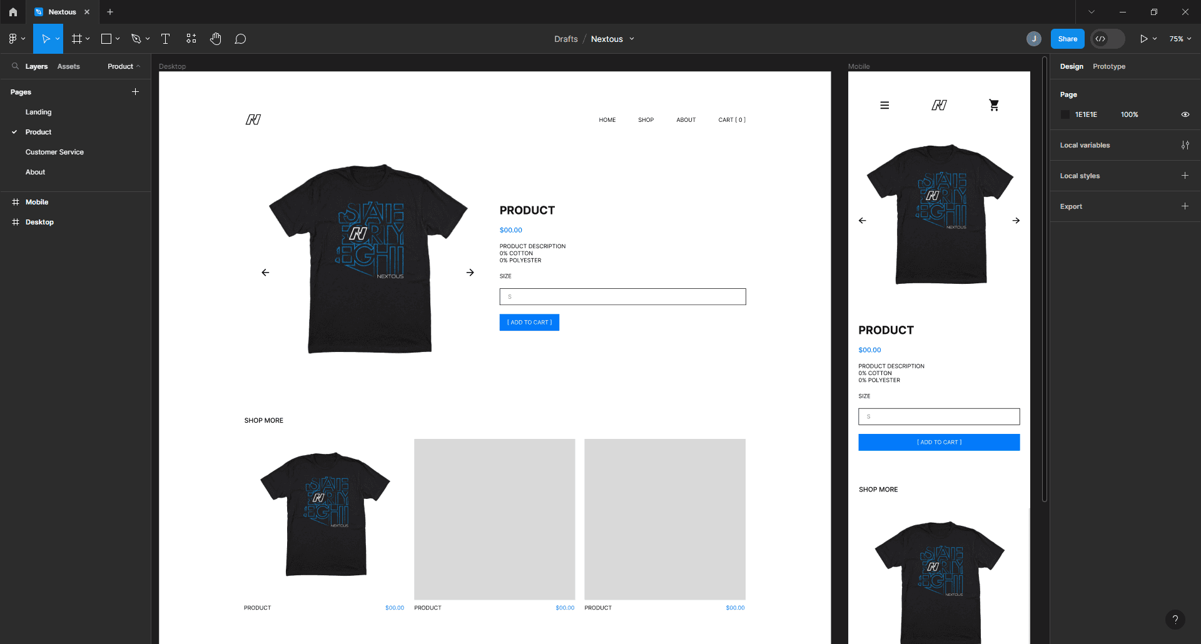Select the Frame tool
Viewport: 1201px width, 644px height.
(x=77, y=39)
